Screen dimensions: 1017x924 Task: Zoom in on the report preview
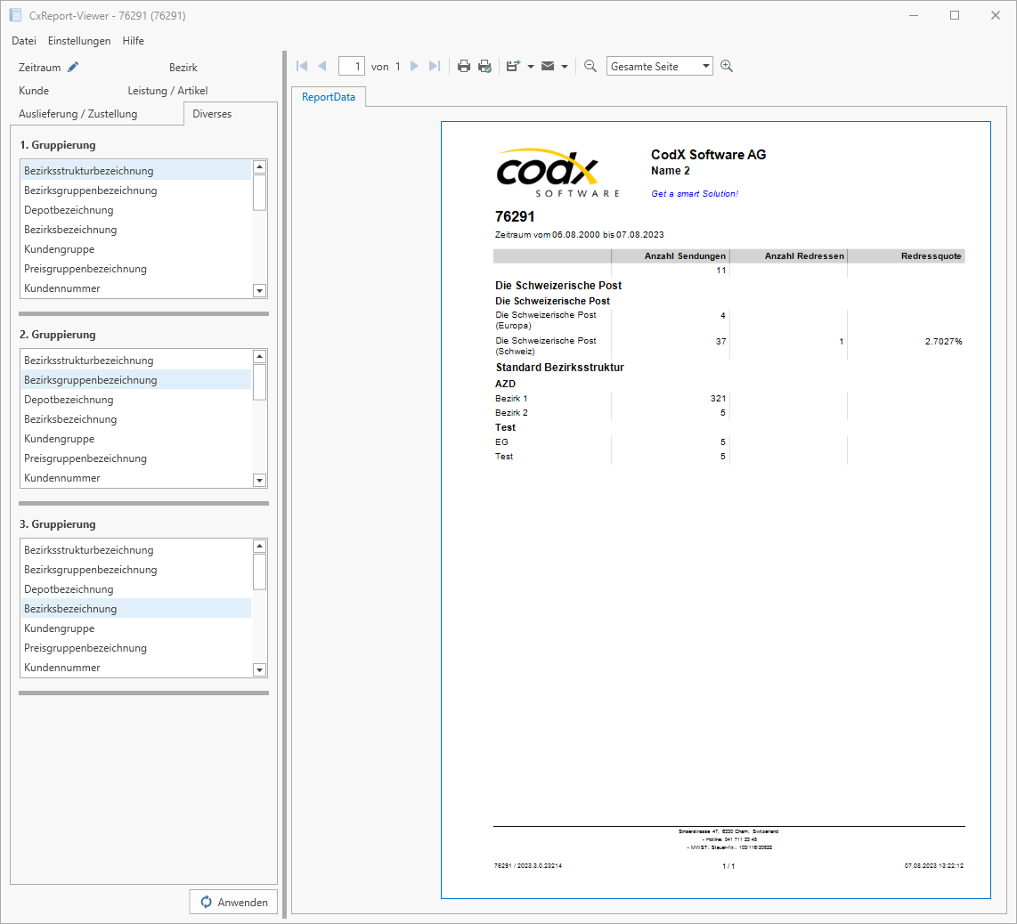click(727, 66)
